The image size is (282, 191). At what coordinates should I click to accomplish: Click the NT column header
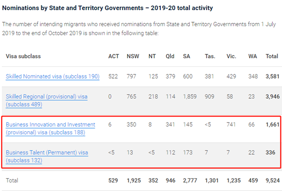(152, 56)
